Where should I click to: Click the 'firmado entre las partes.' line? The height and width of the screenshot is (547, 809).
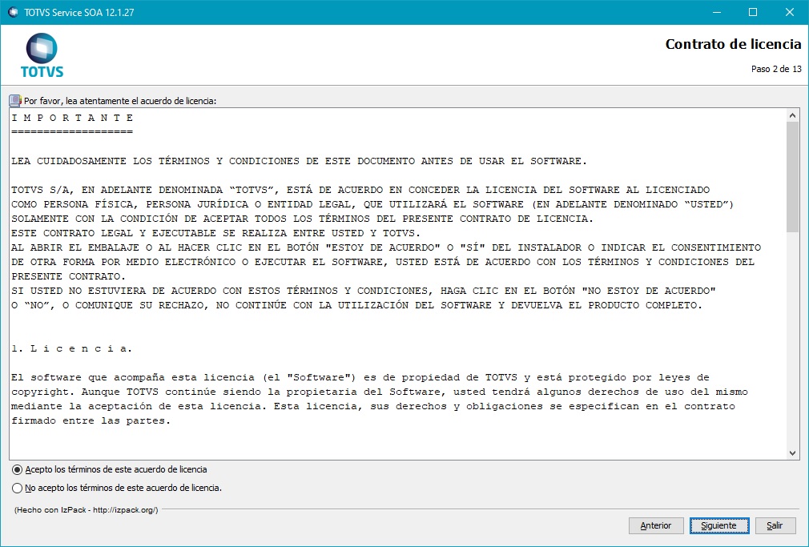click(91, 420)
